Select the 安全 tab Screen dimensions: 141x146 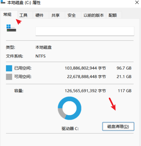72,15
